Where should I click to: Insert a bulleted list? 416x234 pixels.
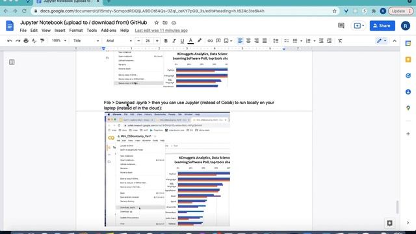[x=295, y=41]
